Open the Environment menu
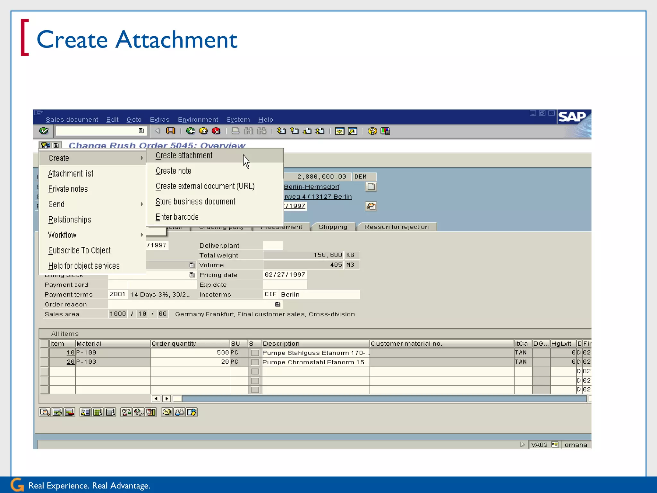Screen dimensions: 657x493 tap(198, 119)
